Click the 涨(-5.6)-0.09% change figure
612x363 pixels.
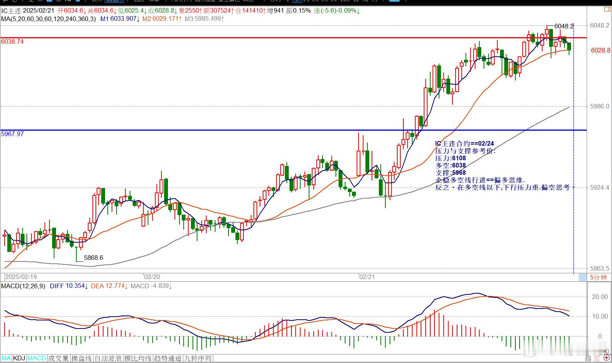click(337, 11)
